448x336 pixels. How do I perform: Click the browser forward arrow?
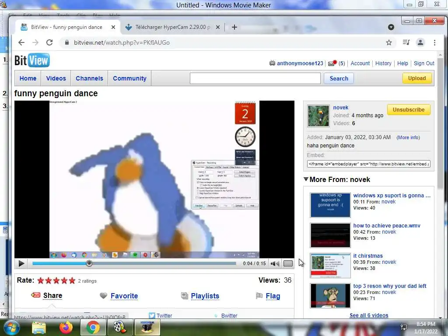tap(35, 42)
